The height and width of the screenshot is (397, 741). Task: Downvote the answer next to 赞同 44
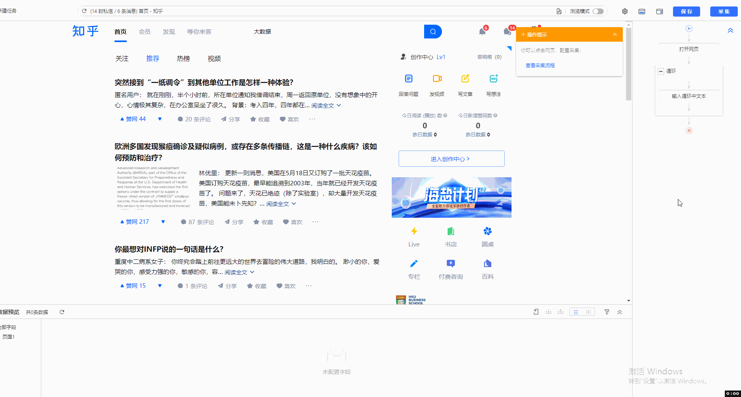160,119
